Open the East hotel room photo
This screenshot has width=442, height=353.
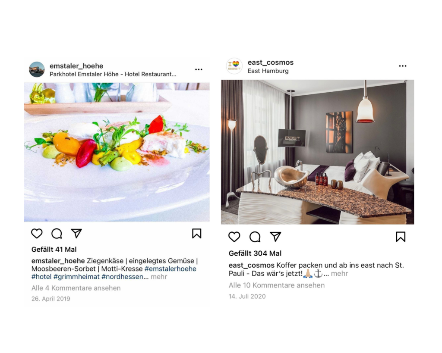pos(317,152)
